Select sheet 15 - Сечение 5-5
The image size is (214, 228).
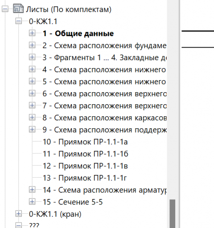click(73, 202)
